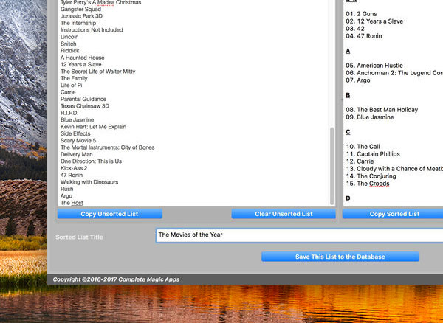The image size is (443, 323).
Task: Click '03. 42' sorted entry
Action: coord(355,29)
